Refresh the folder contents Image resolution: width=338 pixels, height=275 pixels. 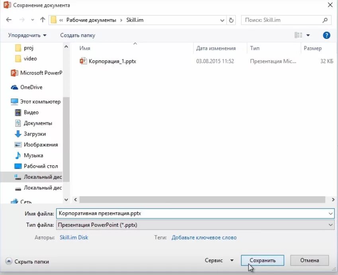(x=231, y=20)
